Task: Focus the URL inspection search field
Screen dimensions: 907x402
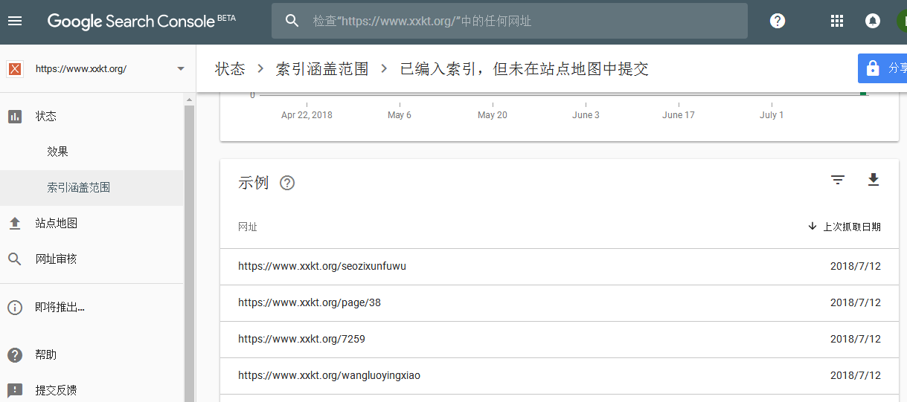Action: coord(509,21)
